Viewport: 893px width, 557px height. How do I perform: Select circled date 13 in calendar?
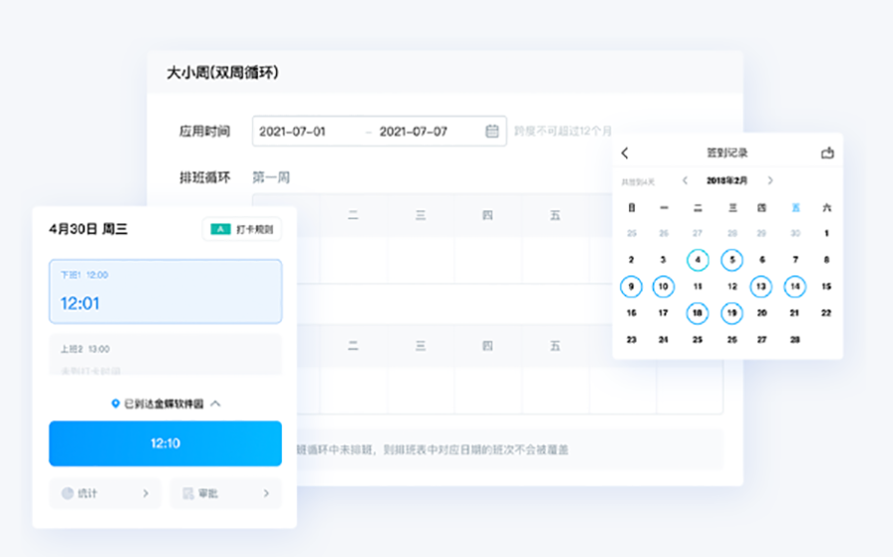761,286
